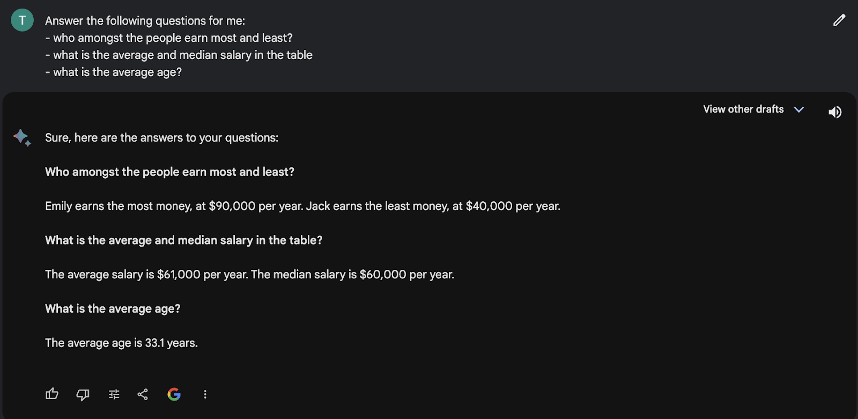Open the three-dot more options menu
This screenshot has width=858, height=419.
205,395
